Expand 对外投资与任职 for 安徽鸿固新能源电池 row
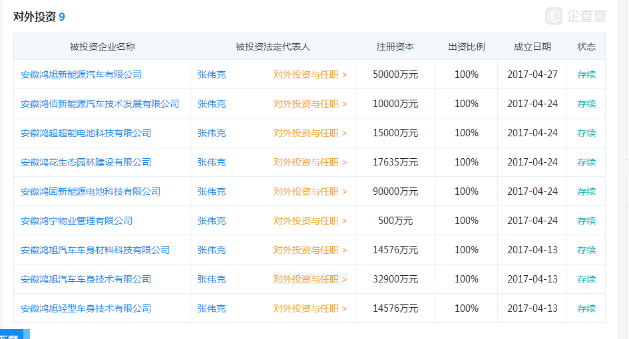The height and width of the screenshot is (339, 629). (x=310, y=191)
